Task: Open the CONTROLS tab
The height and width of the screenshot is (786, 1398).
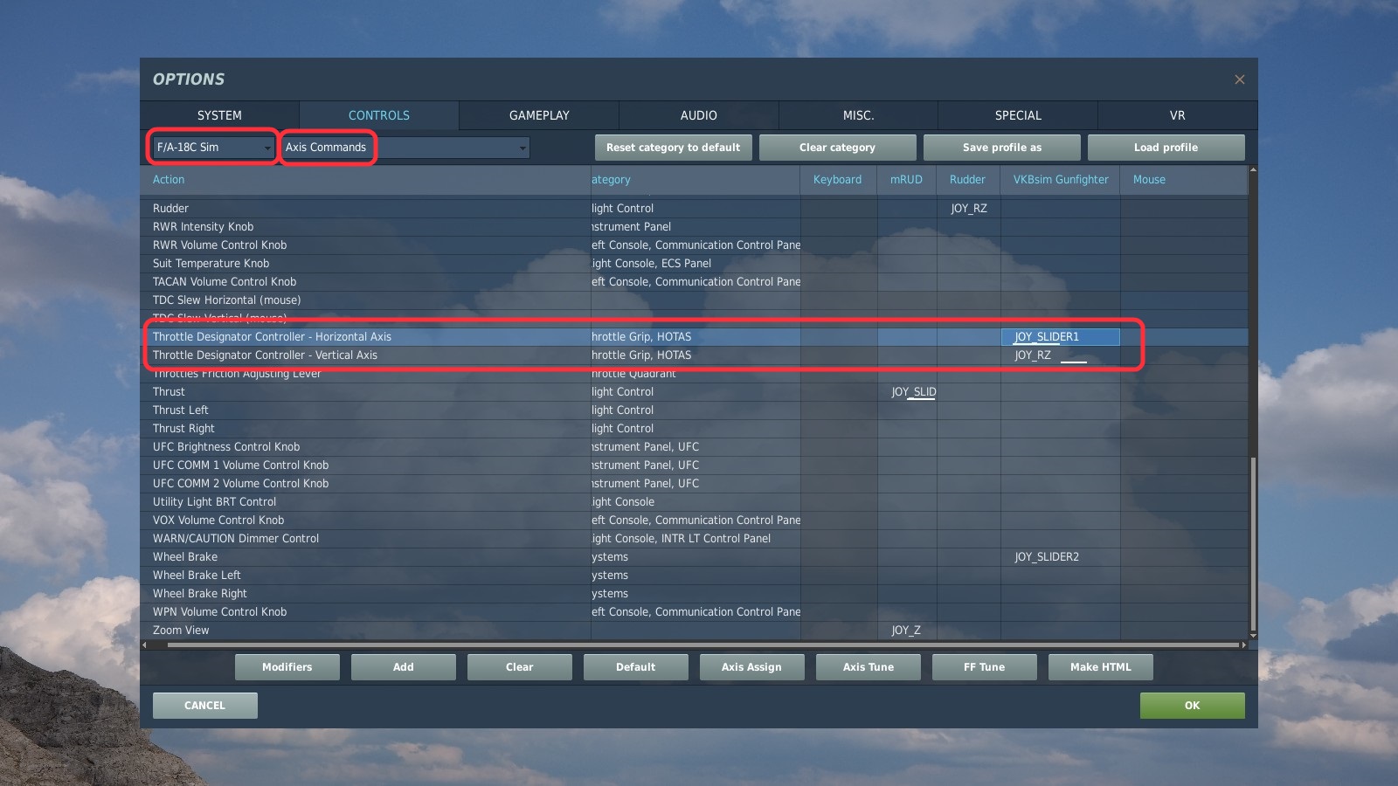Action: click(379, 115)
